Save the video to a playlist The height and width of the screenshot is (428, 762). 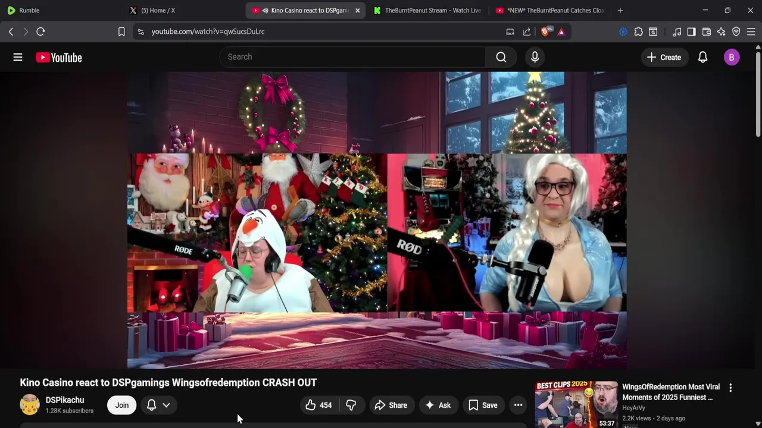(x=483, y=405)
